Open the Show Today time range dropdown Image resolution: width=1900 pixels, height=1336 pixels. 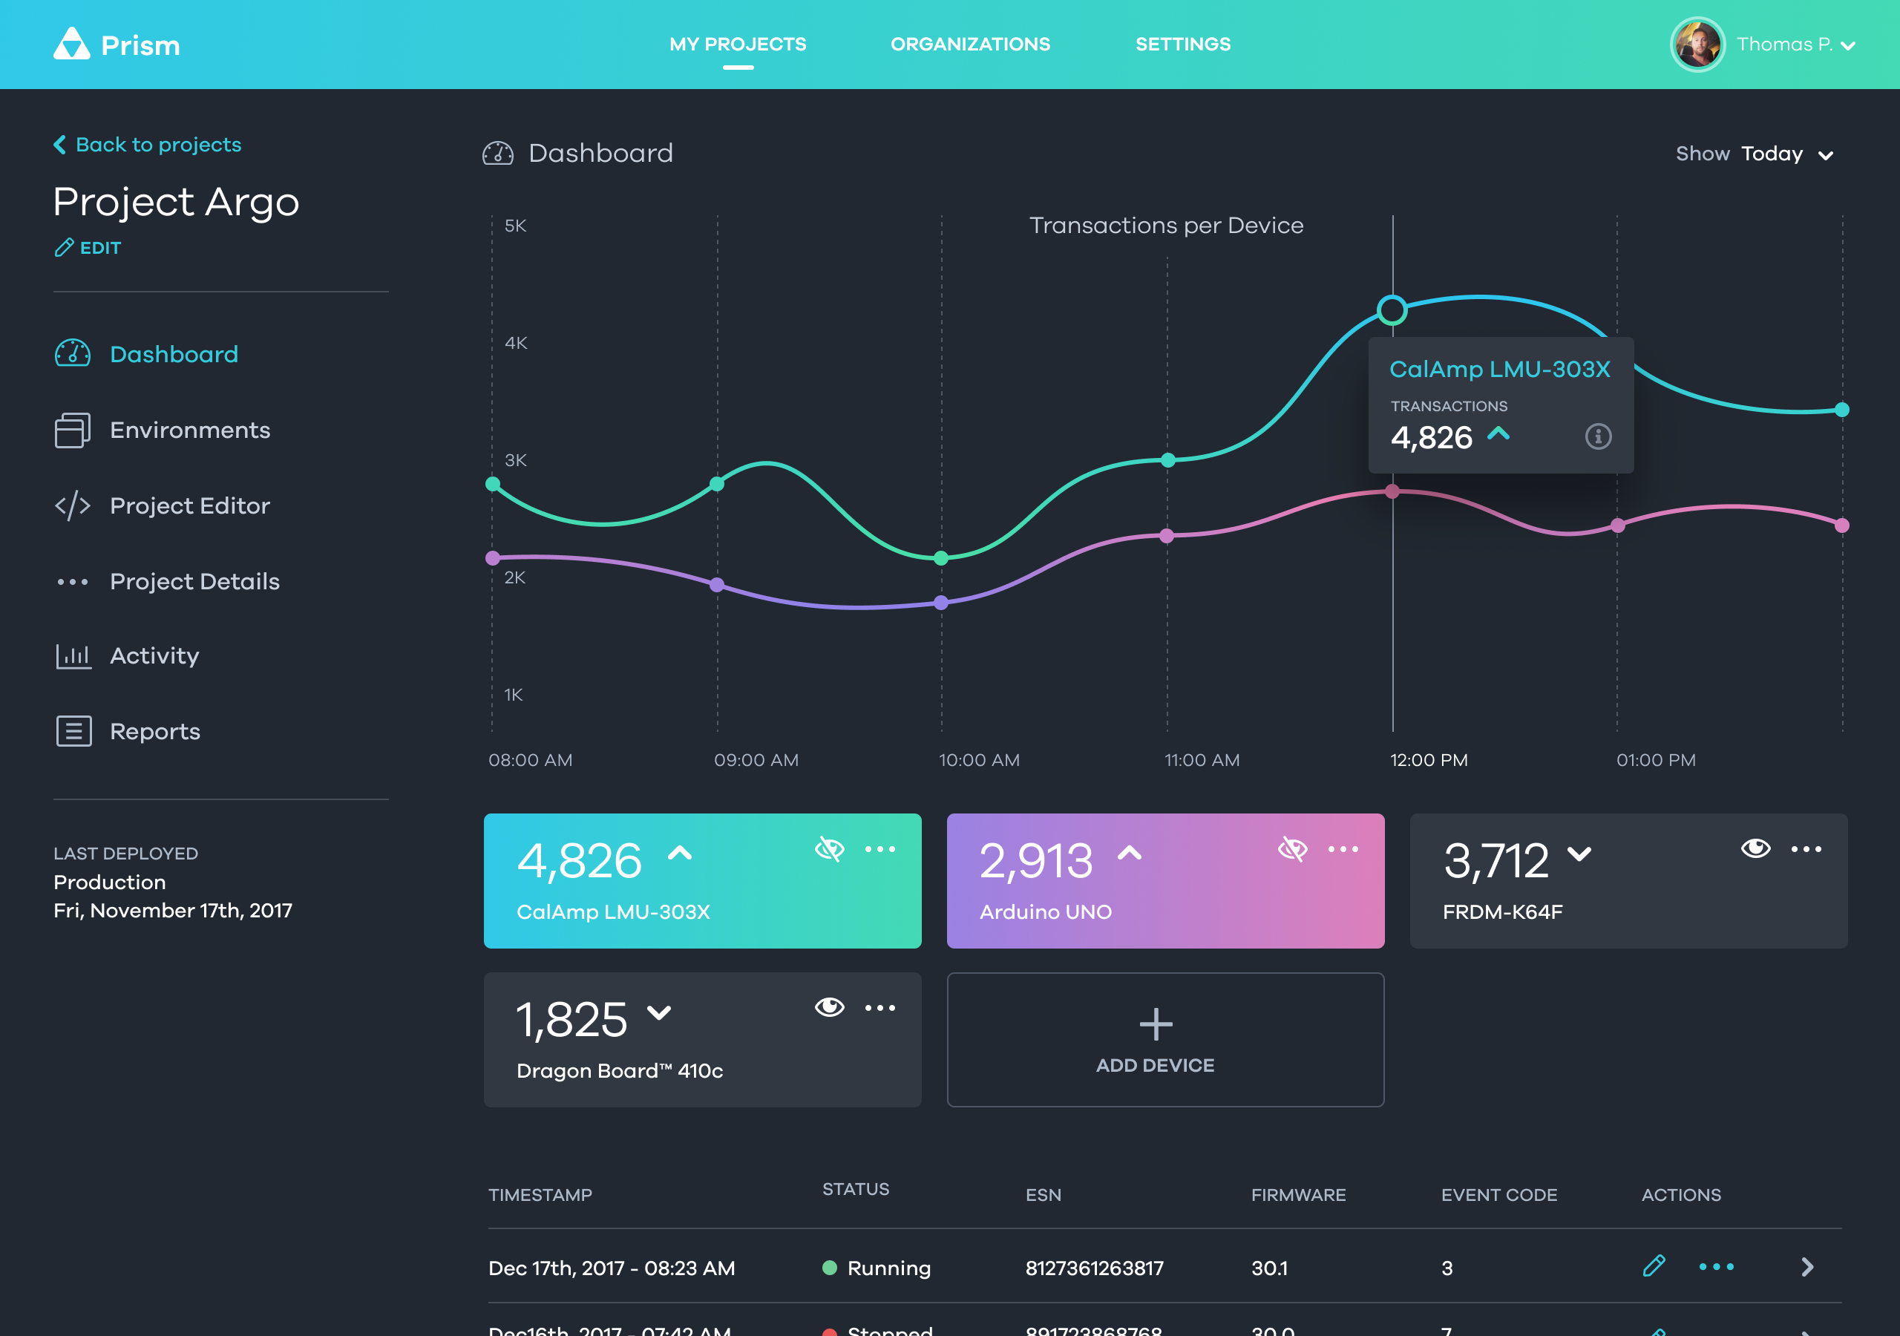tap(1755, 154)
